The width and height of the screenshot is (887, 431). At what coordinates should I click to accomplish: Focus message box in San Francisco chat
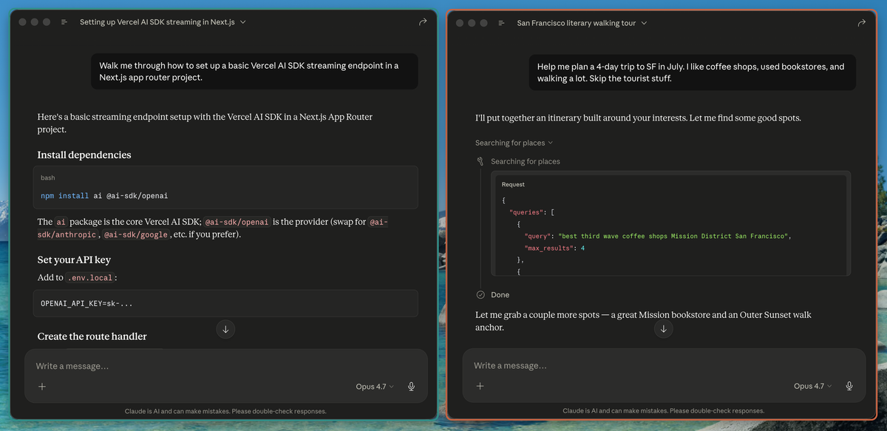tap(663, 366)
